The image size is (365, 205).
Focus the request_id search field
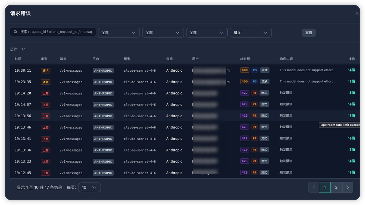pos(53,32)
